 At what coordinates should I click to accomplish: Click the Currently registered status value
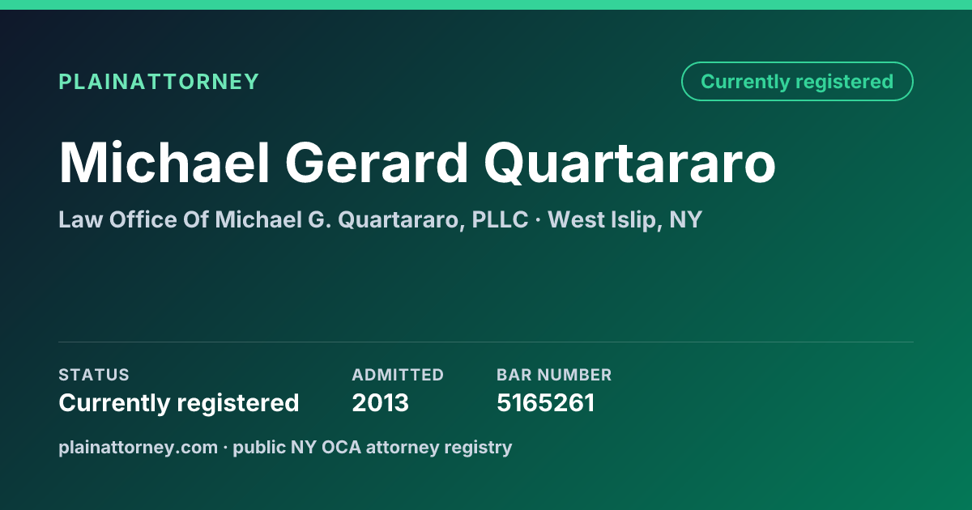[179, 402]
